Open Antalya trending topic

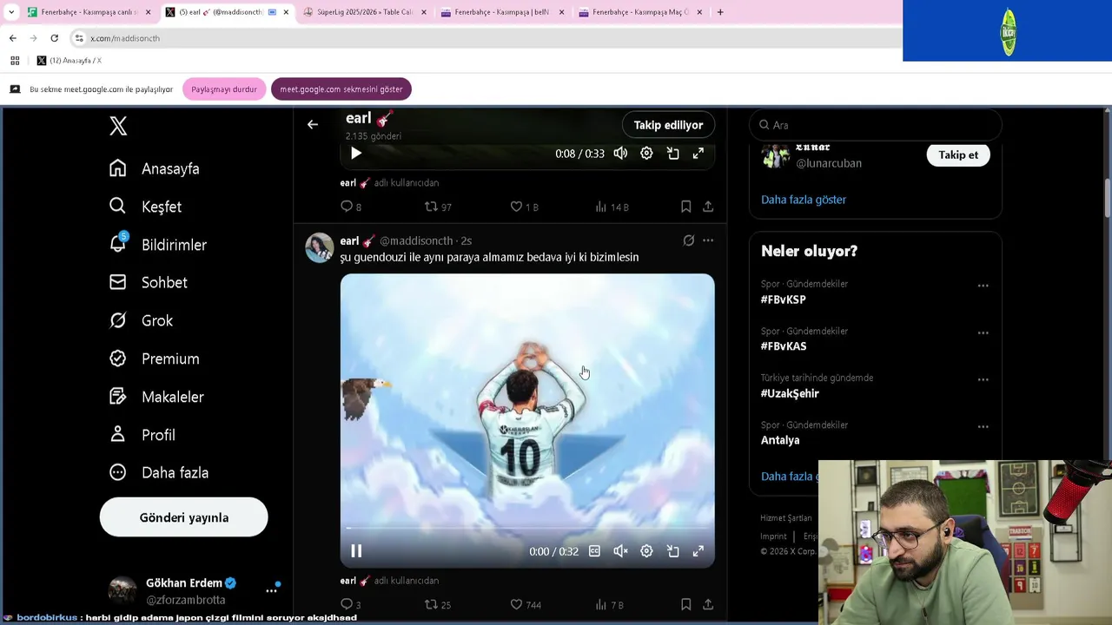(x=780, y=440)
